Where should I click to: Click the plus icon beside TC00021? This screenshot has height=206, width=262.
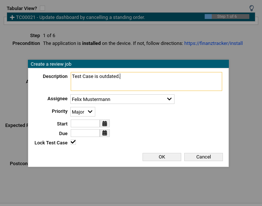tap(12, 17)
